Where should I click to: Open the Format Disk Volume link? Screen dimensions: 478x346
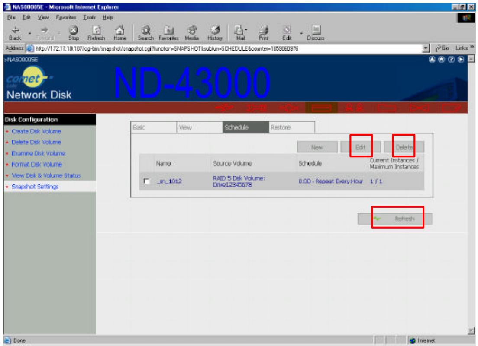tap(36, 165)
